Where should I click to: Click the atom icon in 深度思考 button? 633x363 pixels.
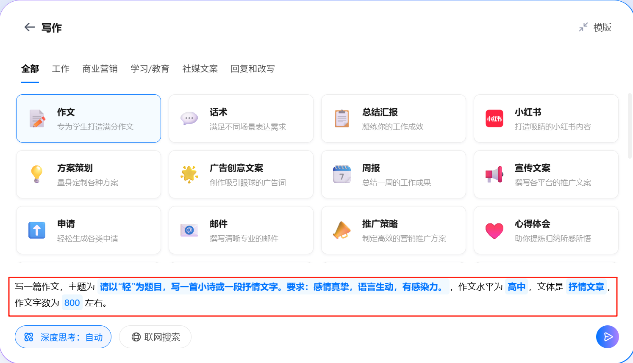pyautogui.click(x=29, y=337)
